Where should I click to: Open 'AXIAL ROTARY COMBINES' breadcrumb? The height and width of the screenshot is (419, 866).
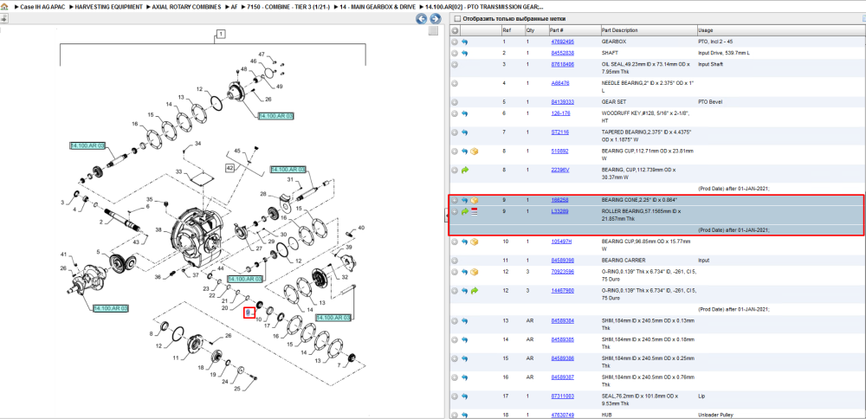pyautogui.click(x=187, y=7)
